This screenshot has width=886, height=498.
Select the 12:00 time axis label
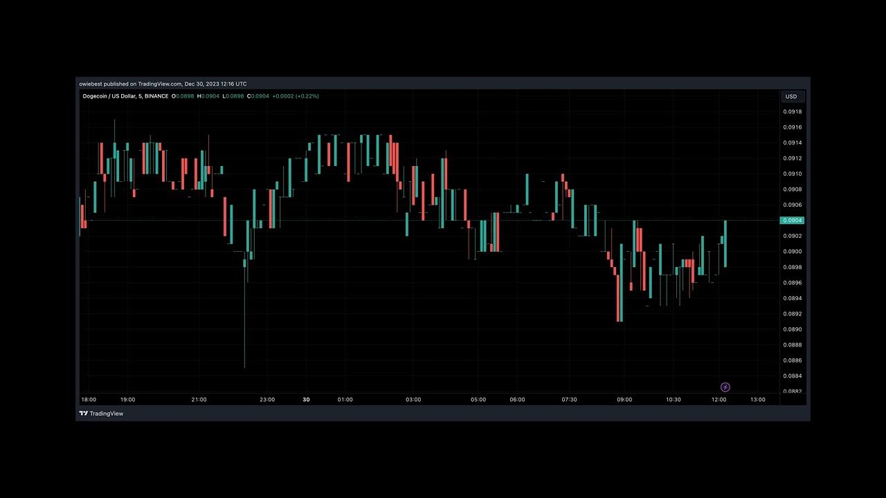[x=719, y=400]
